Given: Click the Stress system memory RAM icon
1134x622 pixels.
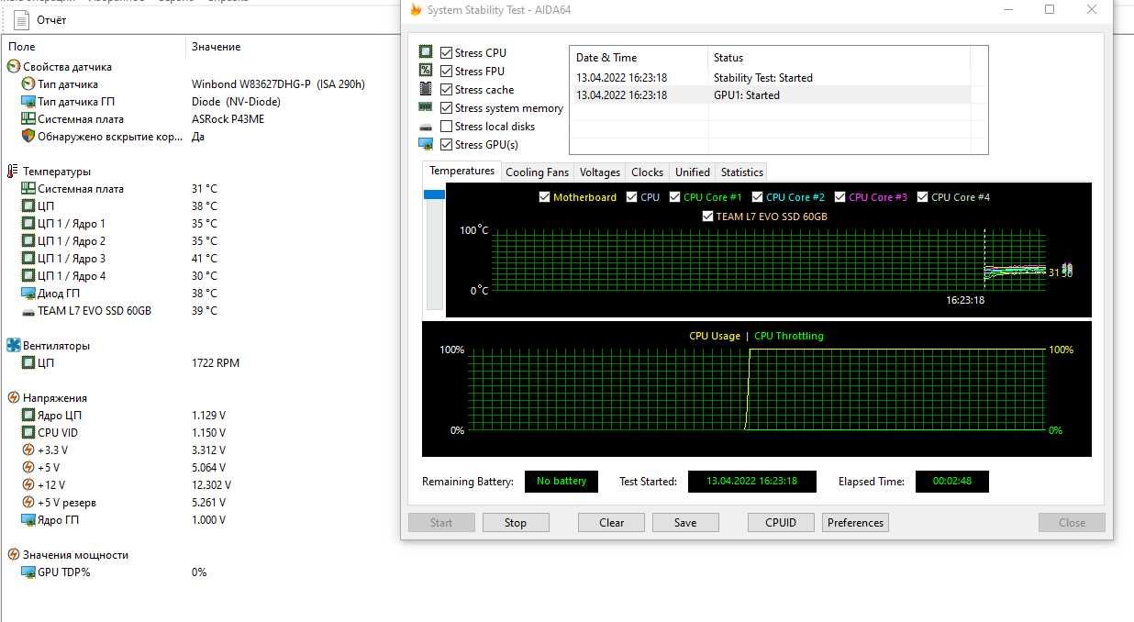Looking at the screenshot, I should tap(426, 107).
